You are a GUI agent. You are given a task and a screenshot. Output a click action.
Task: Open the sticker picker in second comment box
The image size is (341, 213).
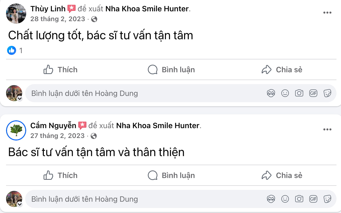pyautogui.click(x=327, y=199)
